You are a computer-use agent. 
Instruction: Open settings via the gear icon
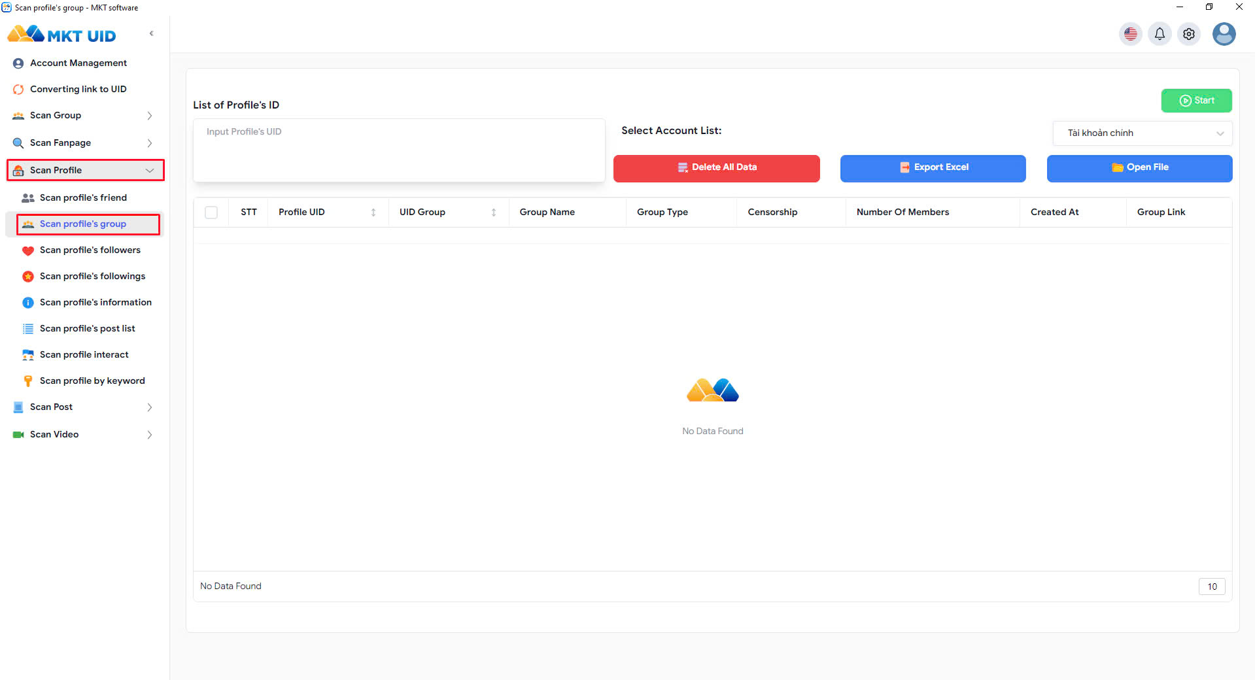click(1189, 34)
